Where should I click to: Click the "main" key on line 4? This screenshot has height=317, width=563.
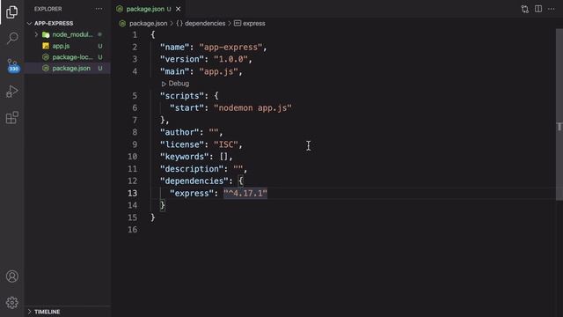[x=174, y=71]
